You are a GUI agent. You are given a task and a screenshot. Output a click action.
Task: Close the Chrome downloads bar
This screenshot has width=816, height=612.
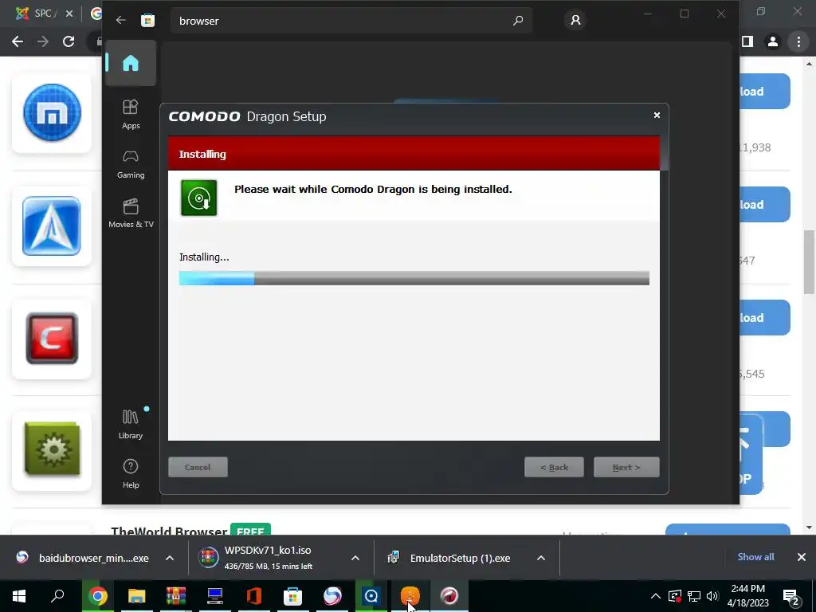click(802, 557)
